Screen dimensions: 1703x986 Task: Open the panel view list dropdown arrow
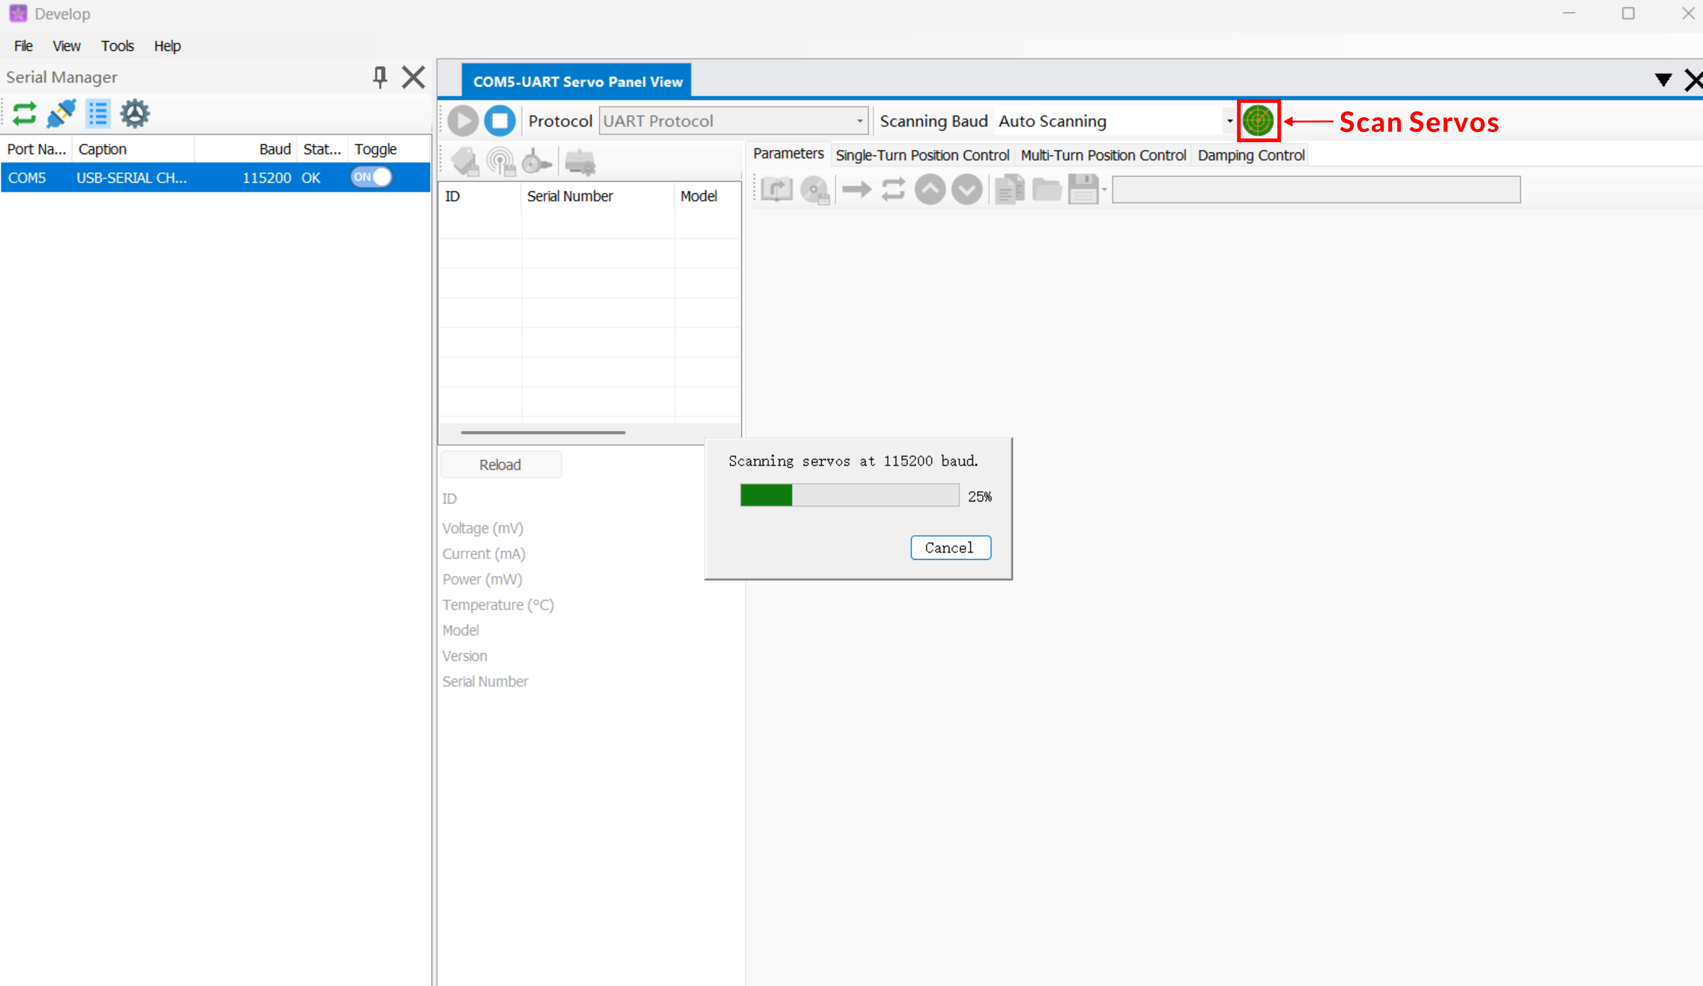click(1663, 80)
